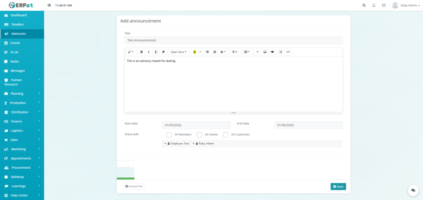Go to Dashboard in the sidebar
The height and width of the screenshot is (200, 423).
[19, 15]
